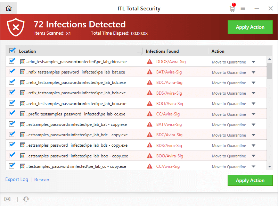
Task: Uncheck the pe_lab_boo.exe checkbox
Action: point(12,103)
